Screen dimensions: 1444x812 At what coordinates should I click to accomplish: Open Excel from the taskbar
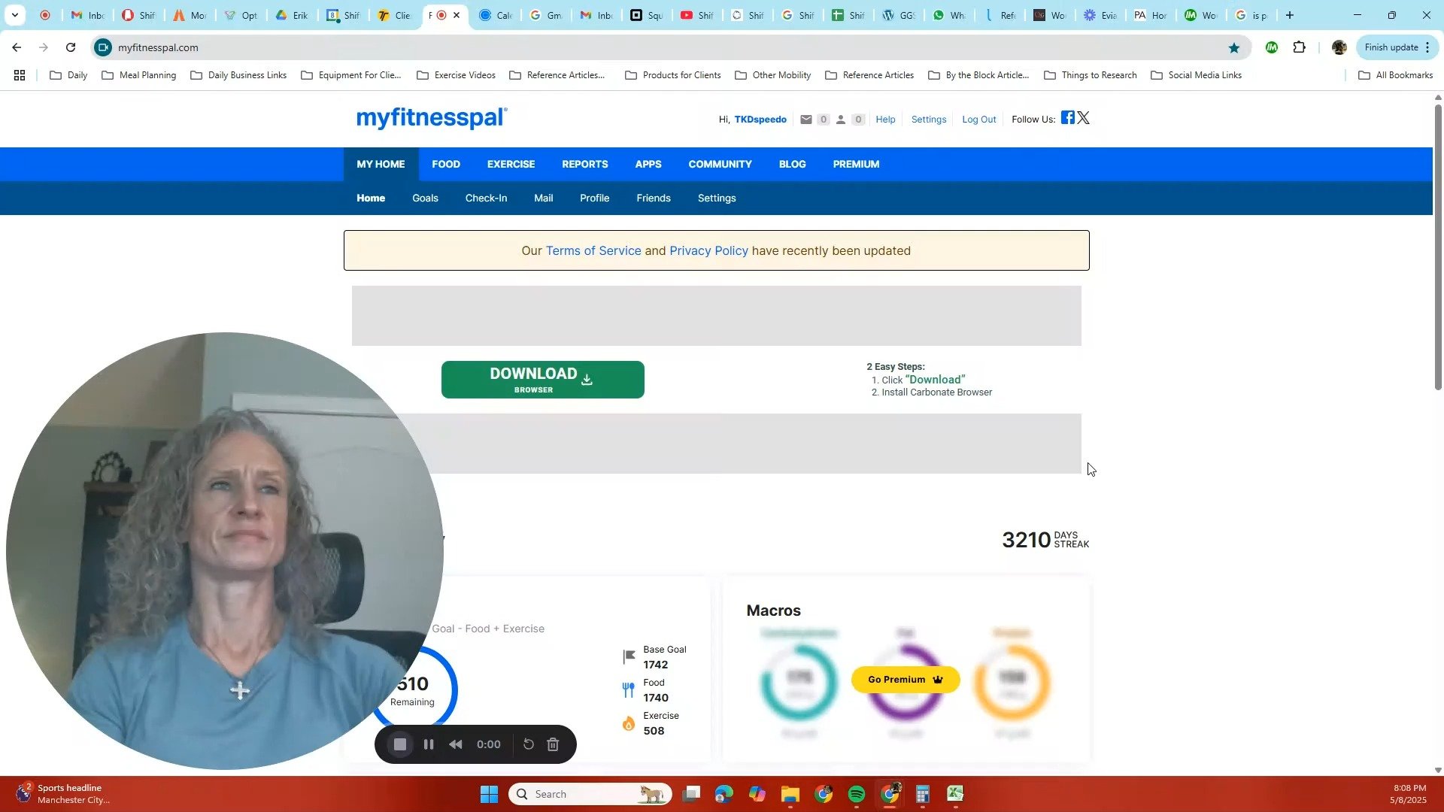click(956, 795)
